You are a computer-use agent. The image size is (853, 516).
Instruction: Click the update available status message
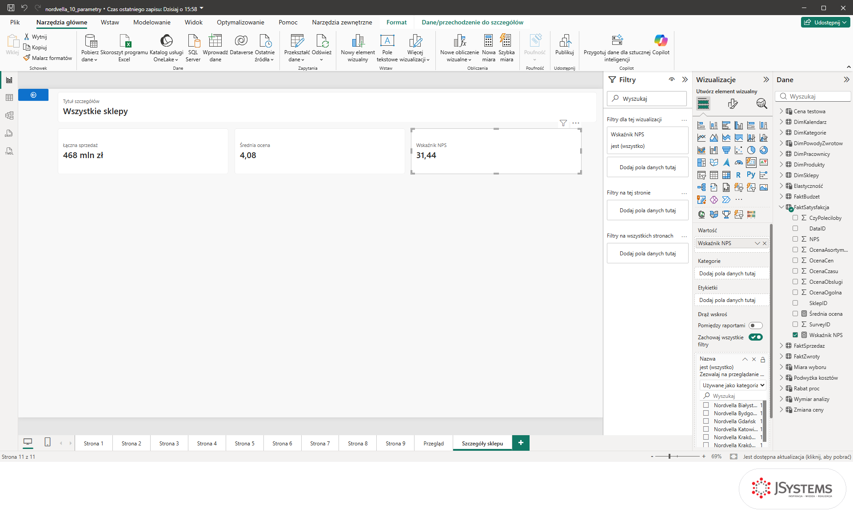pos(797,457)
